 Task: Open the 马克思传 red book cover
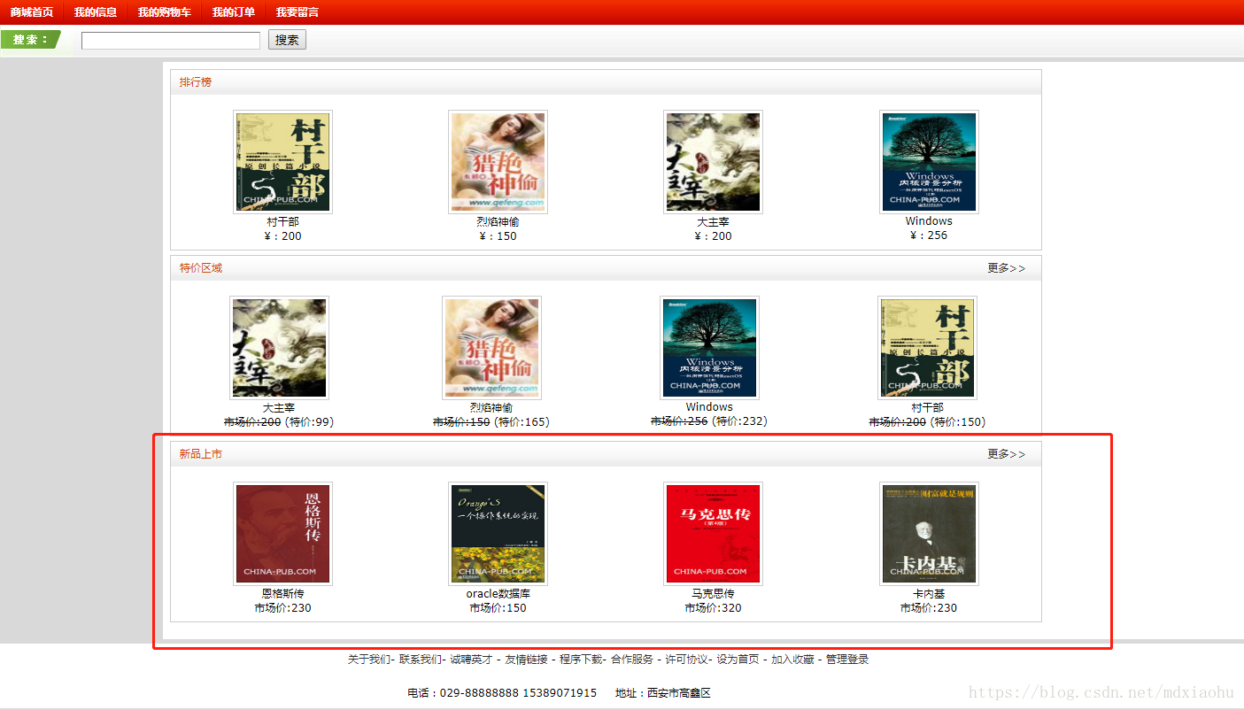coord(713,534)
